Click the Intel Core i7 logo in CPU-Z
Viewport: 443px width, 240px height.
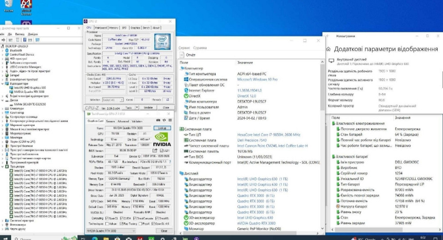163,42
